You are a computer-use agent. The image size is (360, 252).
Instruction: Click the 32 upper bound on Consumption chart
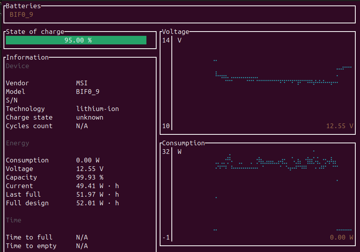tap(166, 152)
